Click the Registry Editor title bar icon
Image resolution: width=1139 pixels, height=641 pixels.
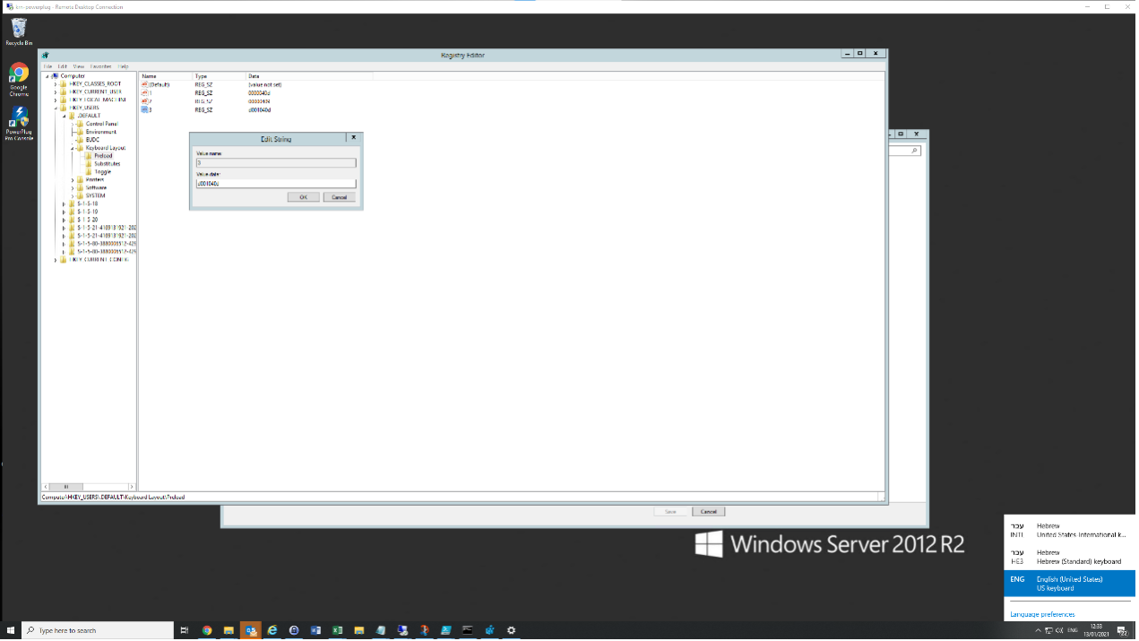(x=46, y=55)
